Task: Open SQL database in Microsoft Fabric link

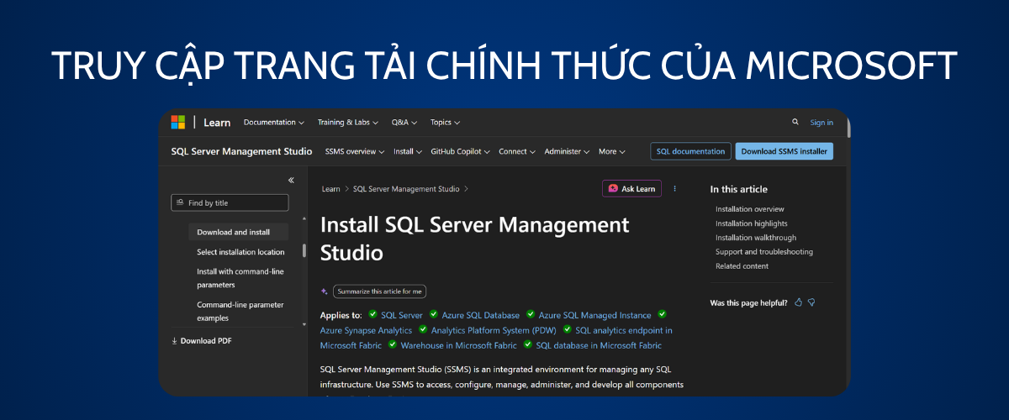Action: pos(599,345)
